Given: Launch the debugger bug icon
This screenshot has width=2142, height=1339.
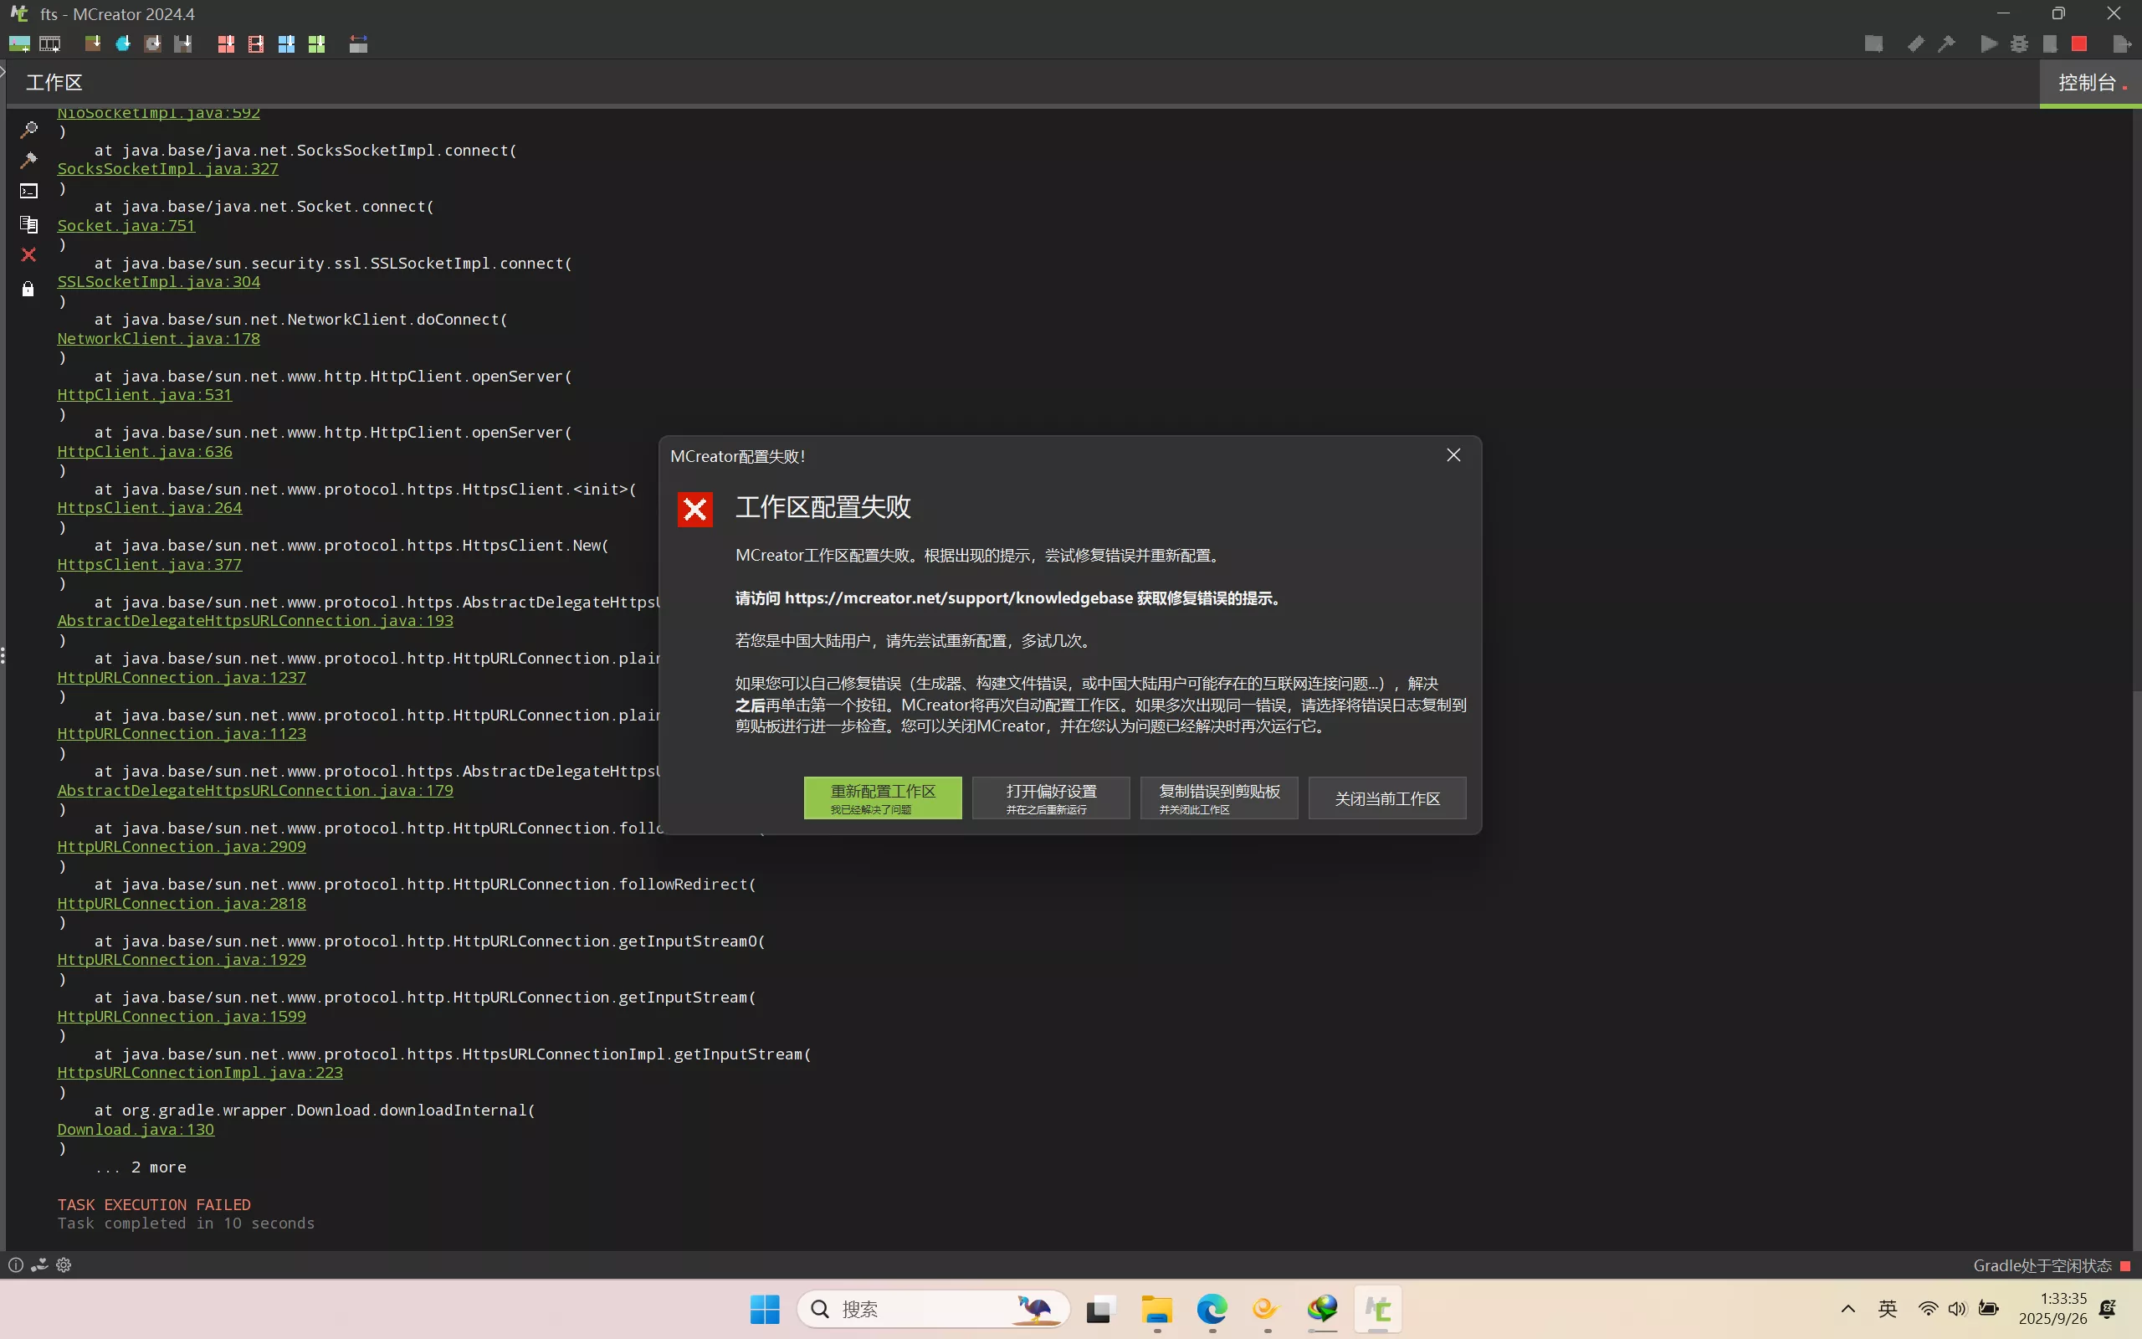Looking at the screenshot, I should [x=2019, y=44].
